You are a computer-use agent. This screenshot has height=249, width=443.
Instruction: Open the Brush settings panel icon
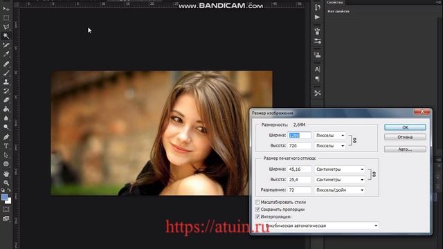[317, 41]
